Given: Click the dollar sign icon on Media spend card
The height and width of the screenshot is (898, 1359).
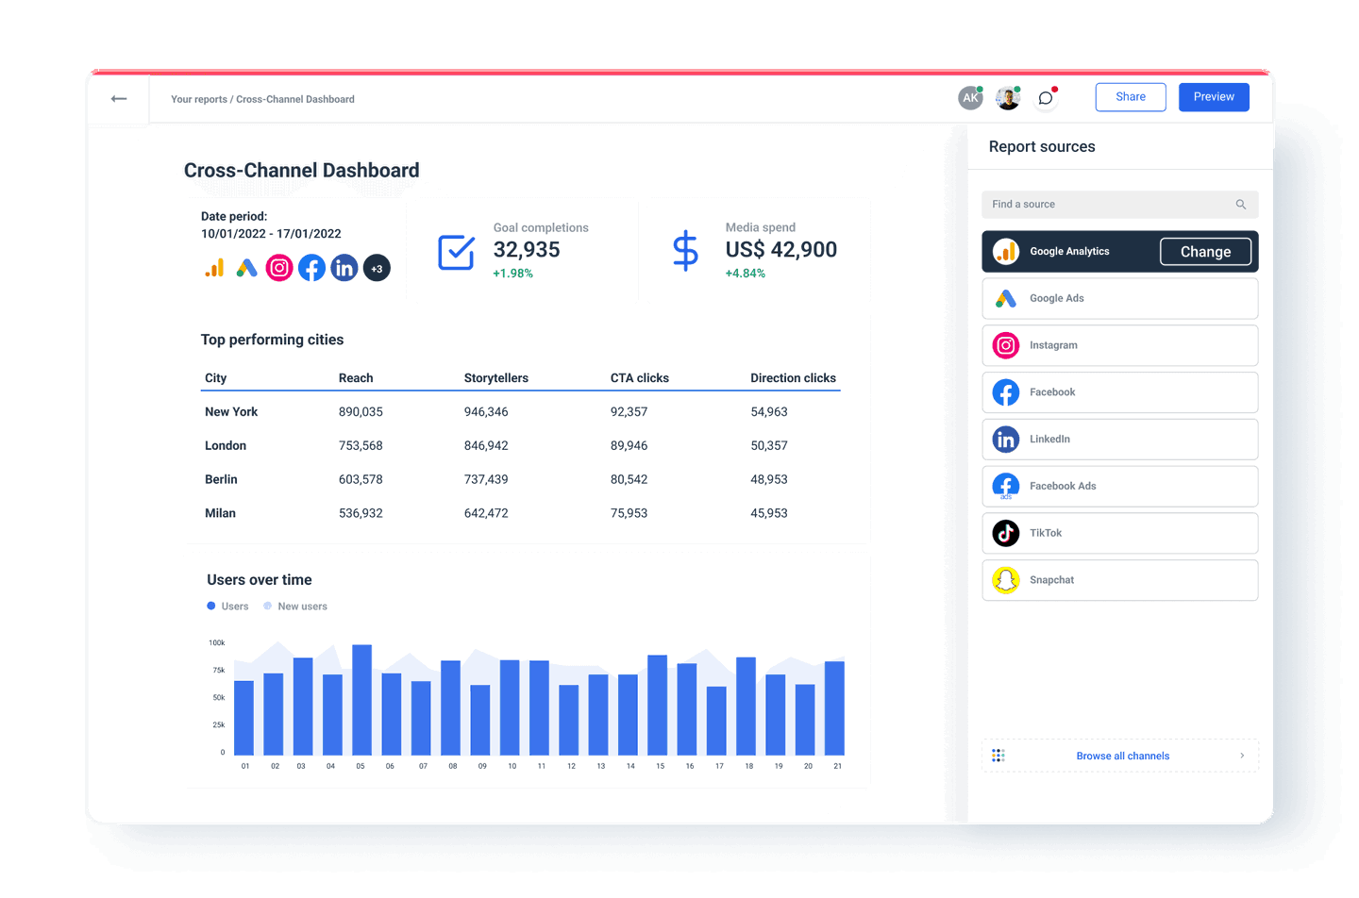Looking at the screenshot, I should [685, 251].
